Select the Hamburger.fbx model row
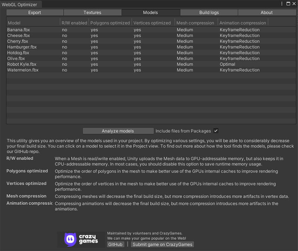298x251 pixels. 151,47
